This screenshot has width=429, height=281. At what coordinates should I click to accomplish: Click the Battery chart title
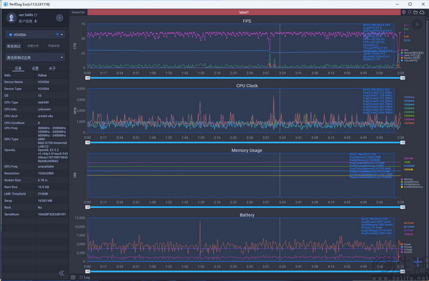tap(247, 215)
